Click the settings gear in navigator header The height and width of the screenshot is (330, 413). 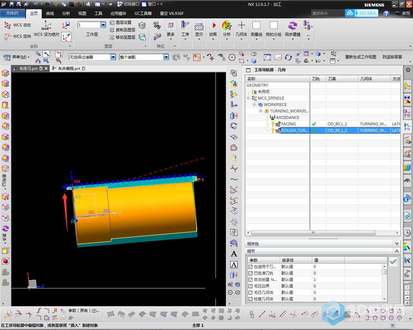(x=408, y=70)
